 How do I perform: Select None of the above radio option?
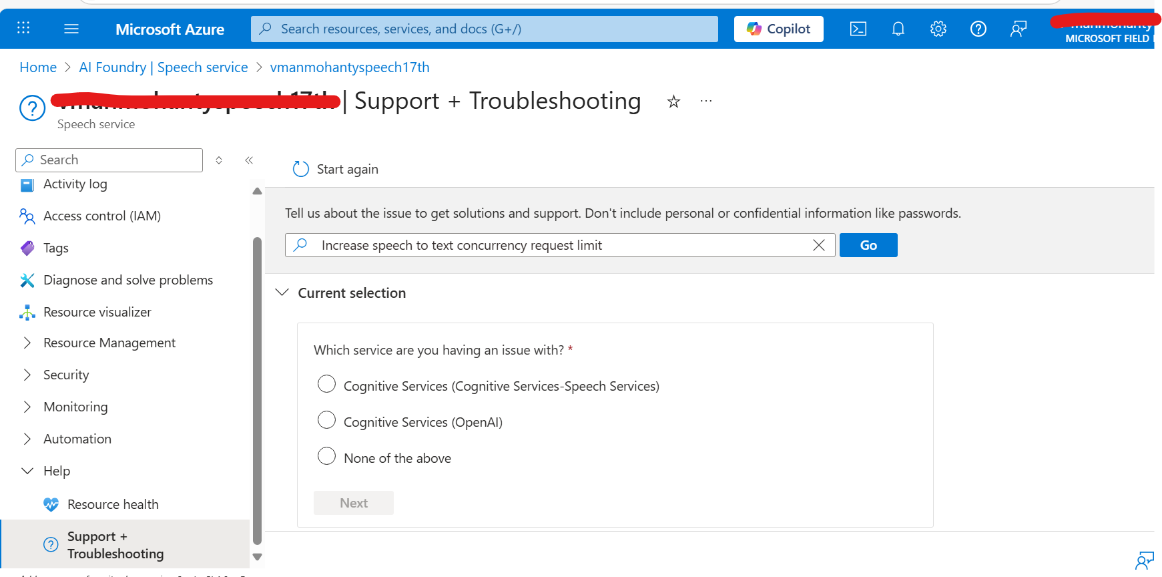tap(326, 456)
